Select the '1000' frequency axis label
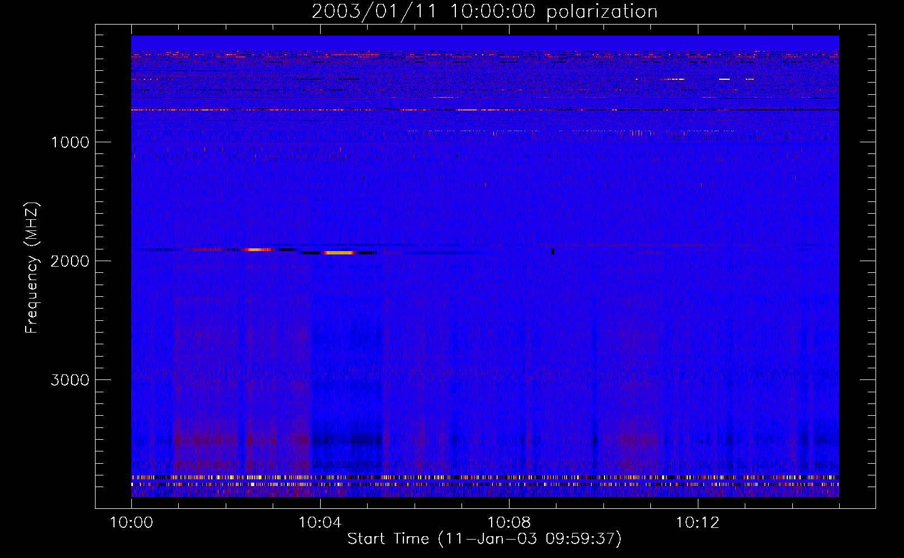This screenshot has height=558, width=904. (70, 142)
